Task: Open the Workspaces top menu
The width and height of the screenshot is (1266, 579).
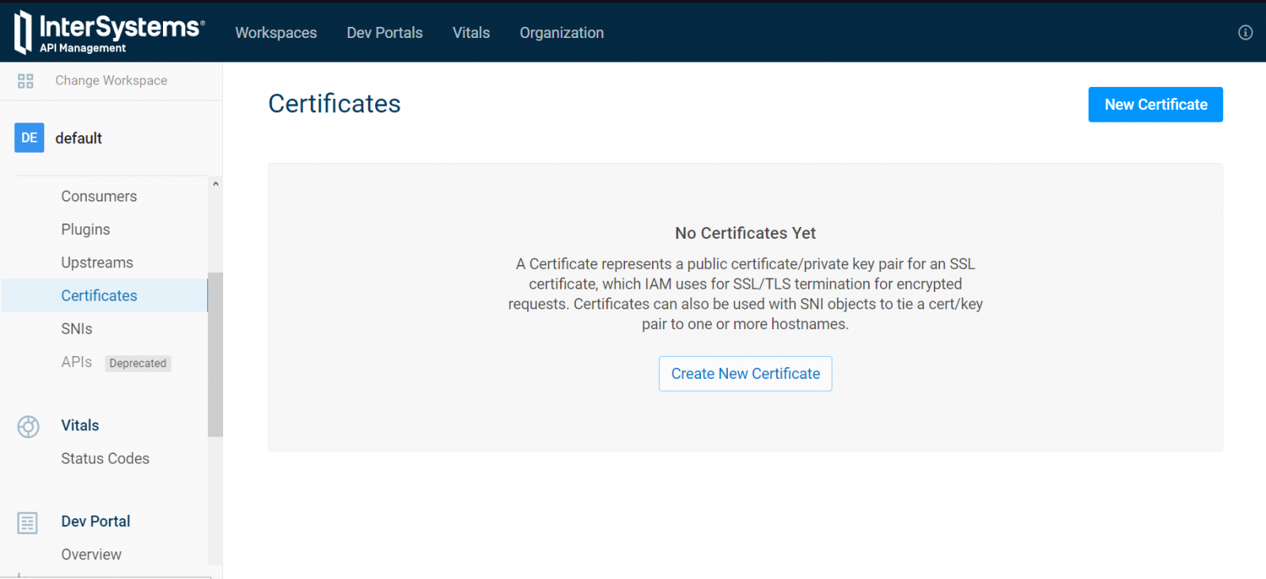Action: (x=275, y=32)
